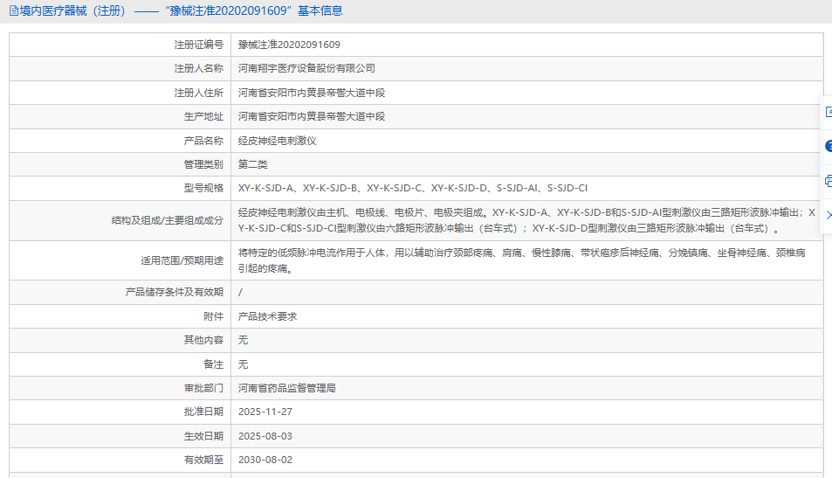The image size is (832, 478).
Task: Open the help question-mark icon in the side panel
Action: point(829,146)
